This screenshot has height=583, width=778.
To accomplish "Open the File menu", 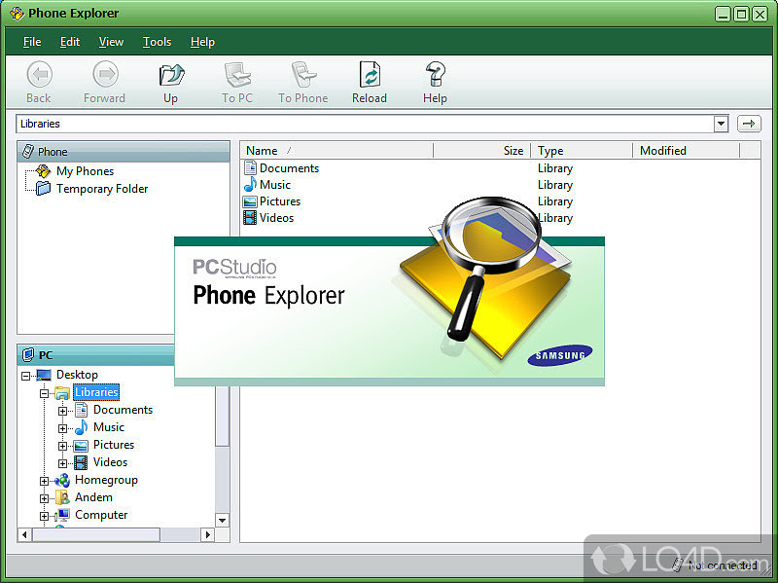I will click(x=32, y=42).
